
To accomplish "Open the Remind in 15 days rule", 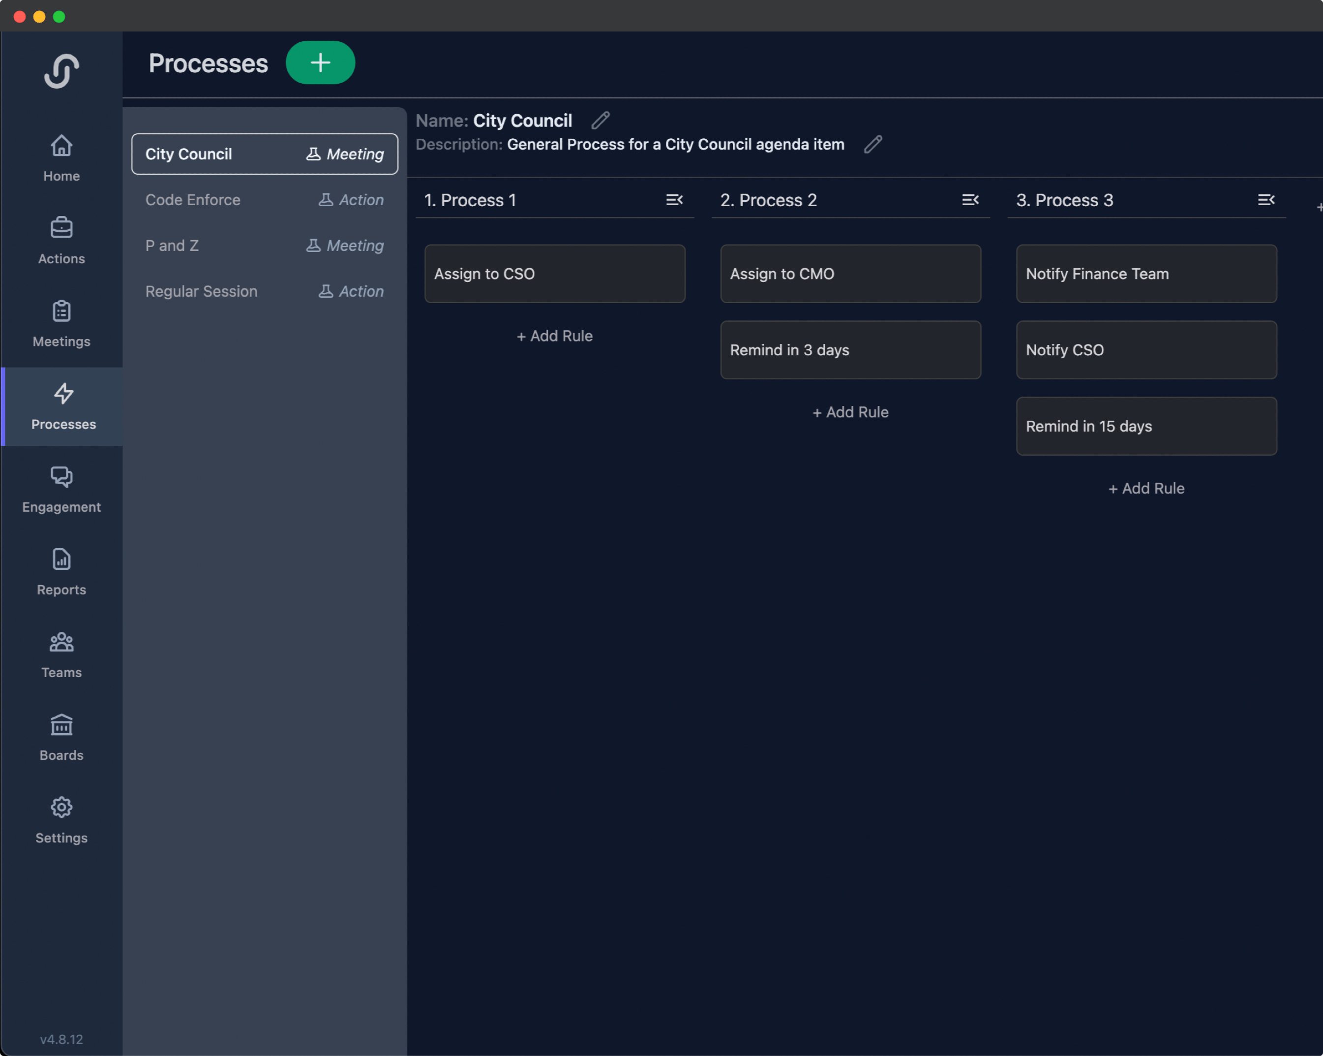I will pos(1146,426).
